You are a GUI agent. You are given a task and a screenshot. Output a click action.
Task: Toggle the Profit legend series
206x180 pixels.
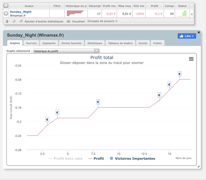tap(96, 159)
